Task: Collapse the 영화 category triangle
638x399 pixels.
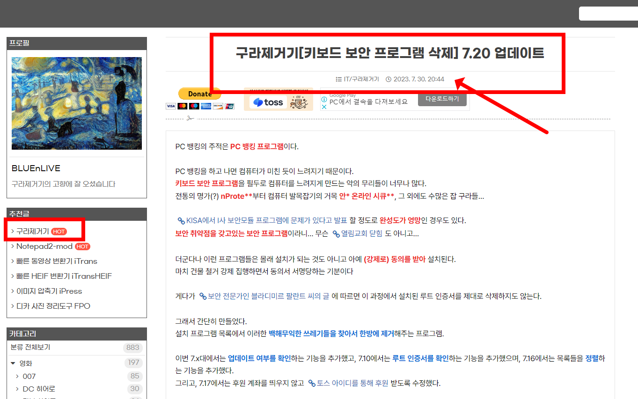Action: click(13, 363)
